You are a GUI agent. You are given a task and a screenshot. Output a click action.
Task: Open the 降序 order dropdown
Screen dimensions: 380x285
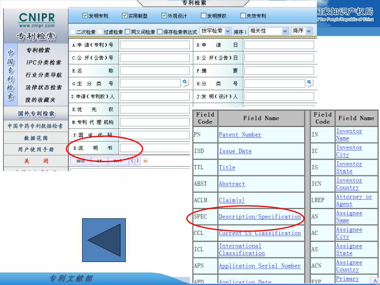coord(301,31)
